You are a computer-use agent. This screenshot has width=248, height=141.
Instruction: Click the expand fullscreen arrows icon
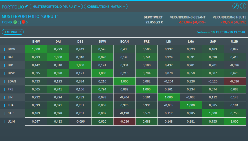click(x=235, y=6)
